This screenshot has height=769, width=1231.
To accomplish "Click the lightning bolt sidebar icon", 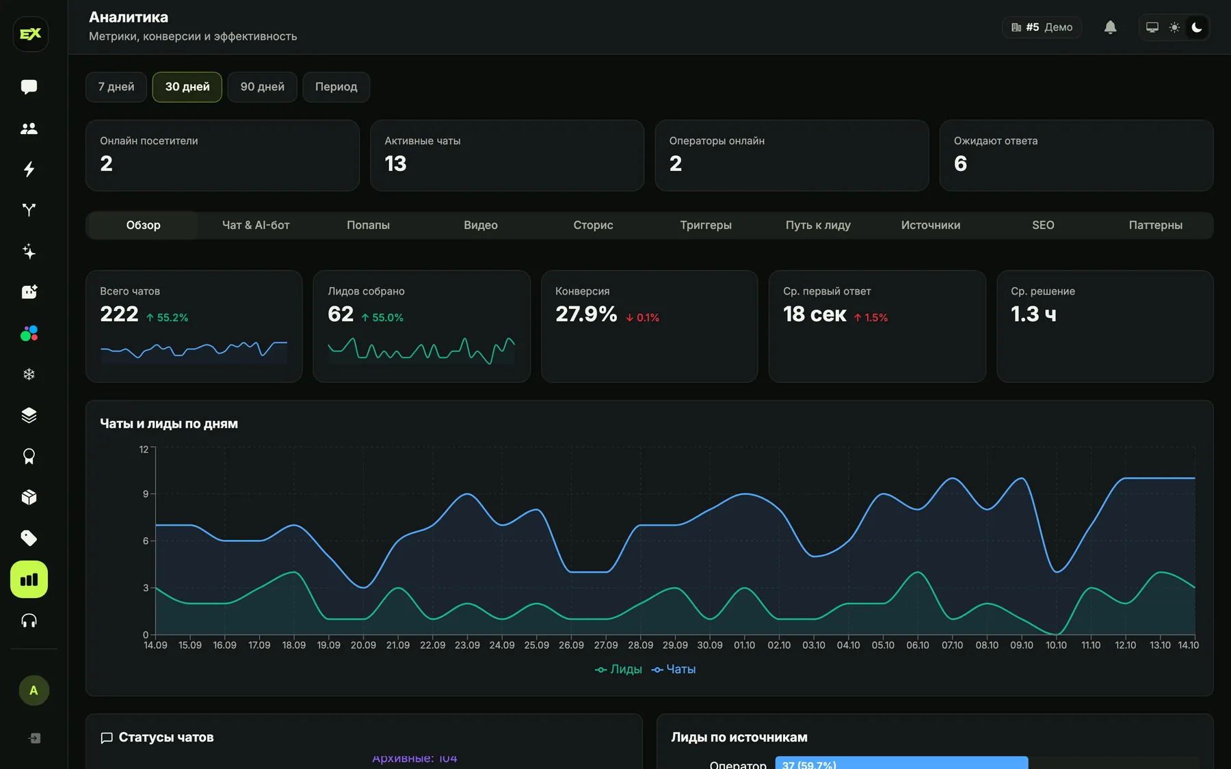I will click(x=29, y=170).
